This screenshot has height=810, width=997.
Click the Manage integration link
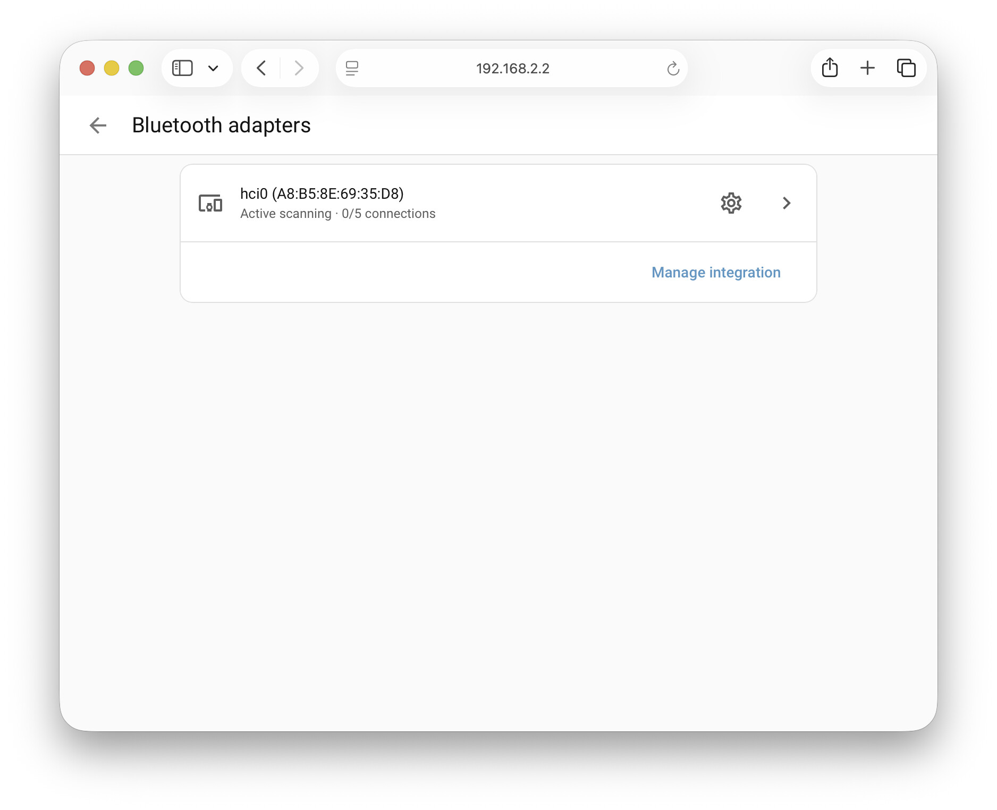pyautogui.click(x=716, y=272)
